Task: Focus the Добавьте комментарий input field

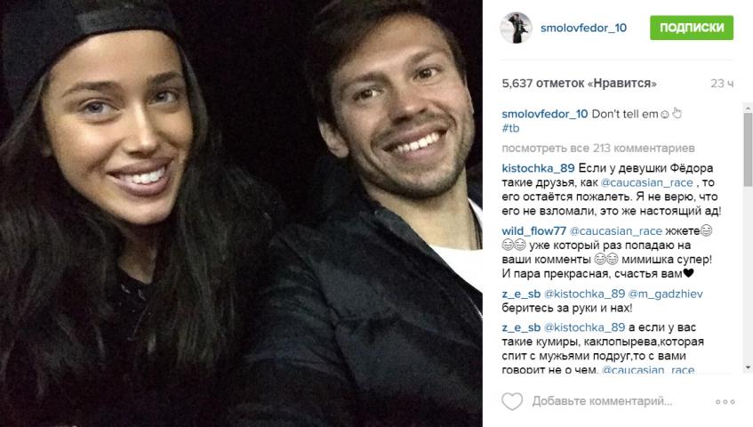Action: tap(602, 401)
